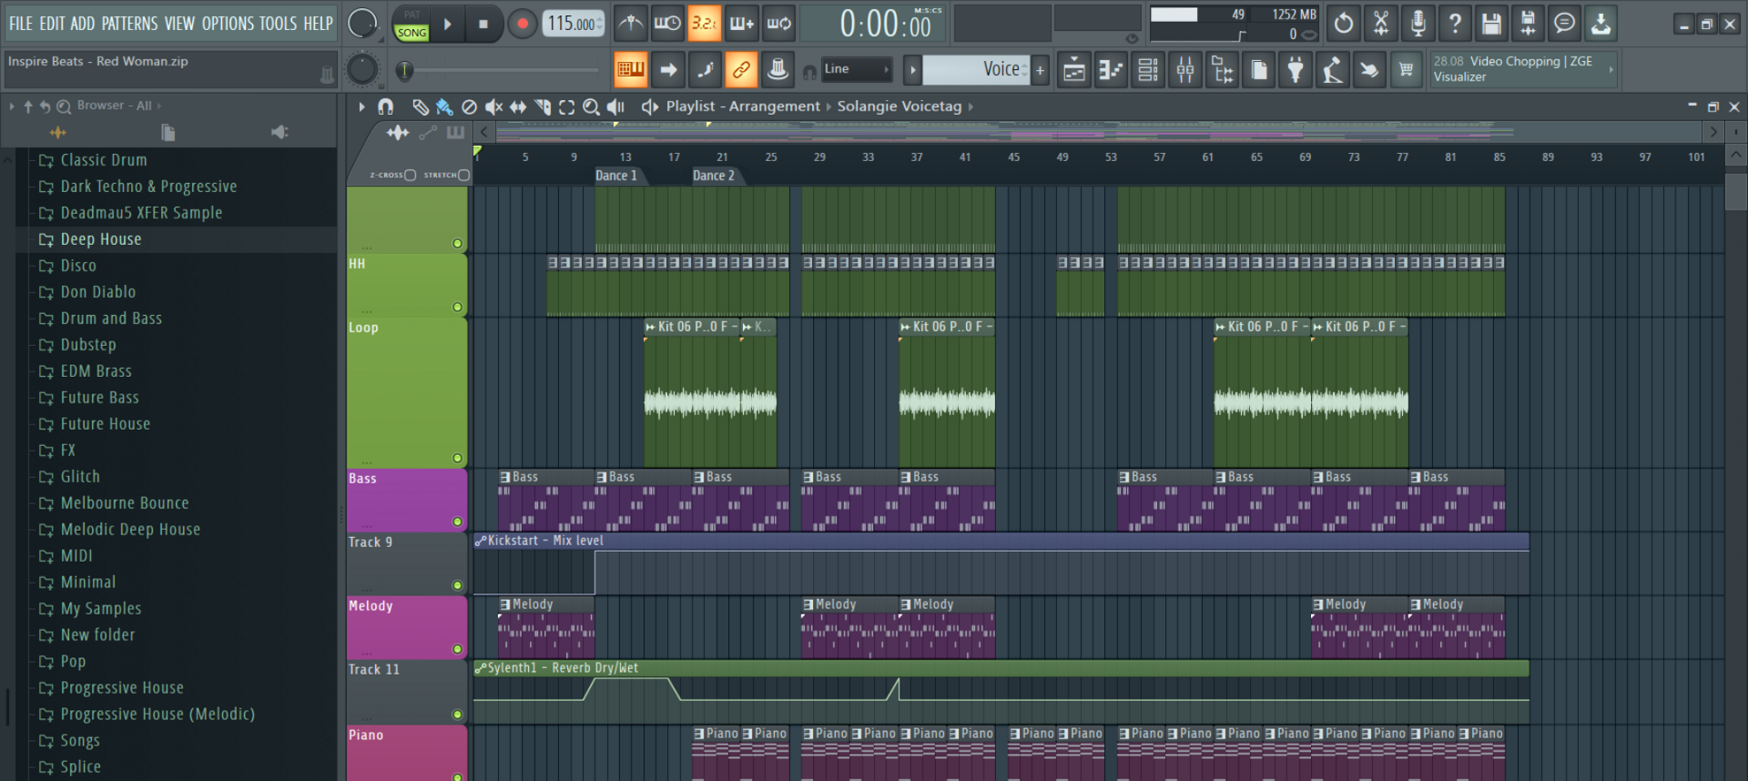Open the Mixer window

pos(1184,70)
